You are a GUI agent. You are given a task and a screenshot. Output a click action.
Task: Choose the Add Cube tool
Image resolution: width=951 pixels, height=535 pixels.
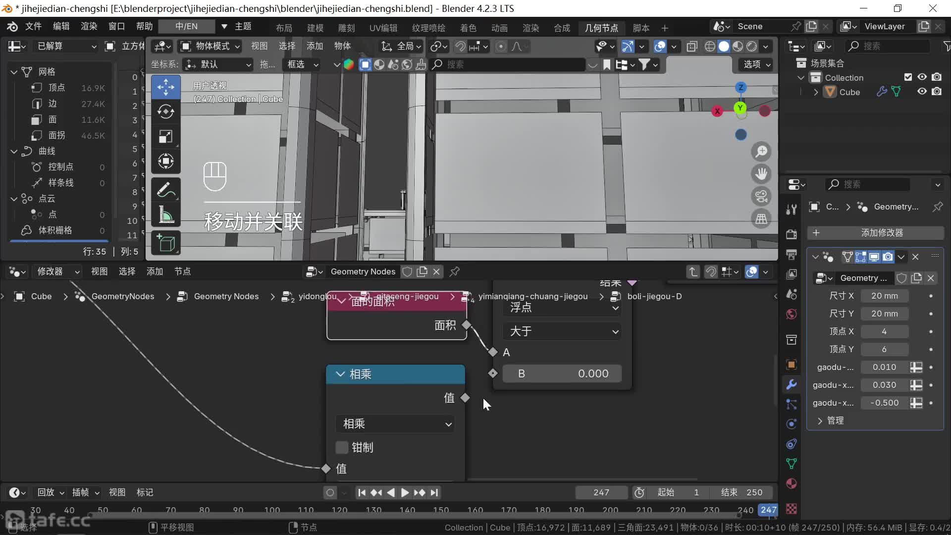165,243
